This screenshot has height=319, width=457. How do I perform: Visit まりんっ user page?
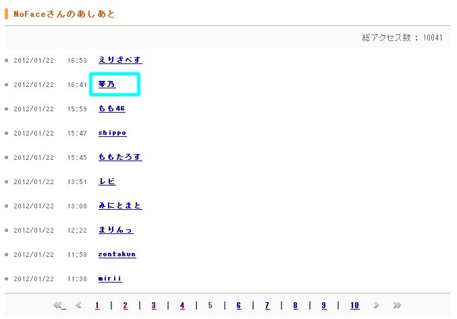point(115,230)
